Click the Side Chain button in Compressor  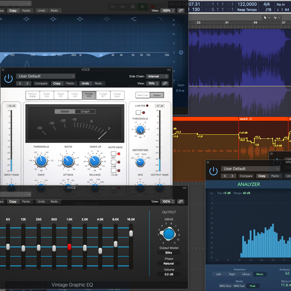[143, 95]
